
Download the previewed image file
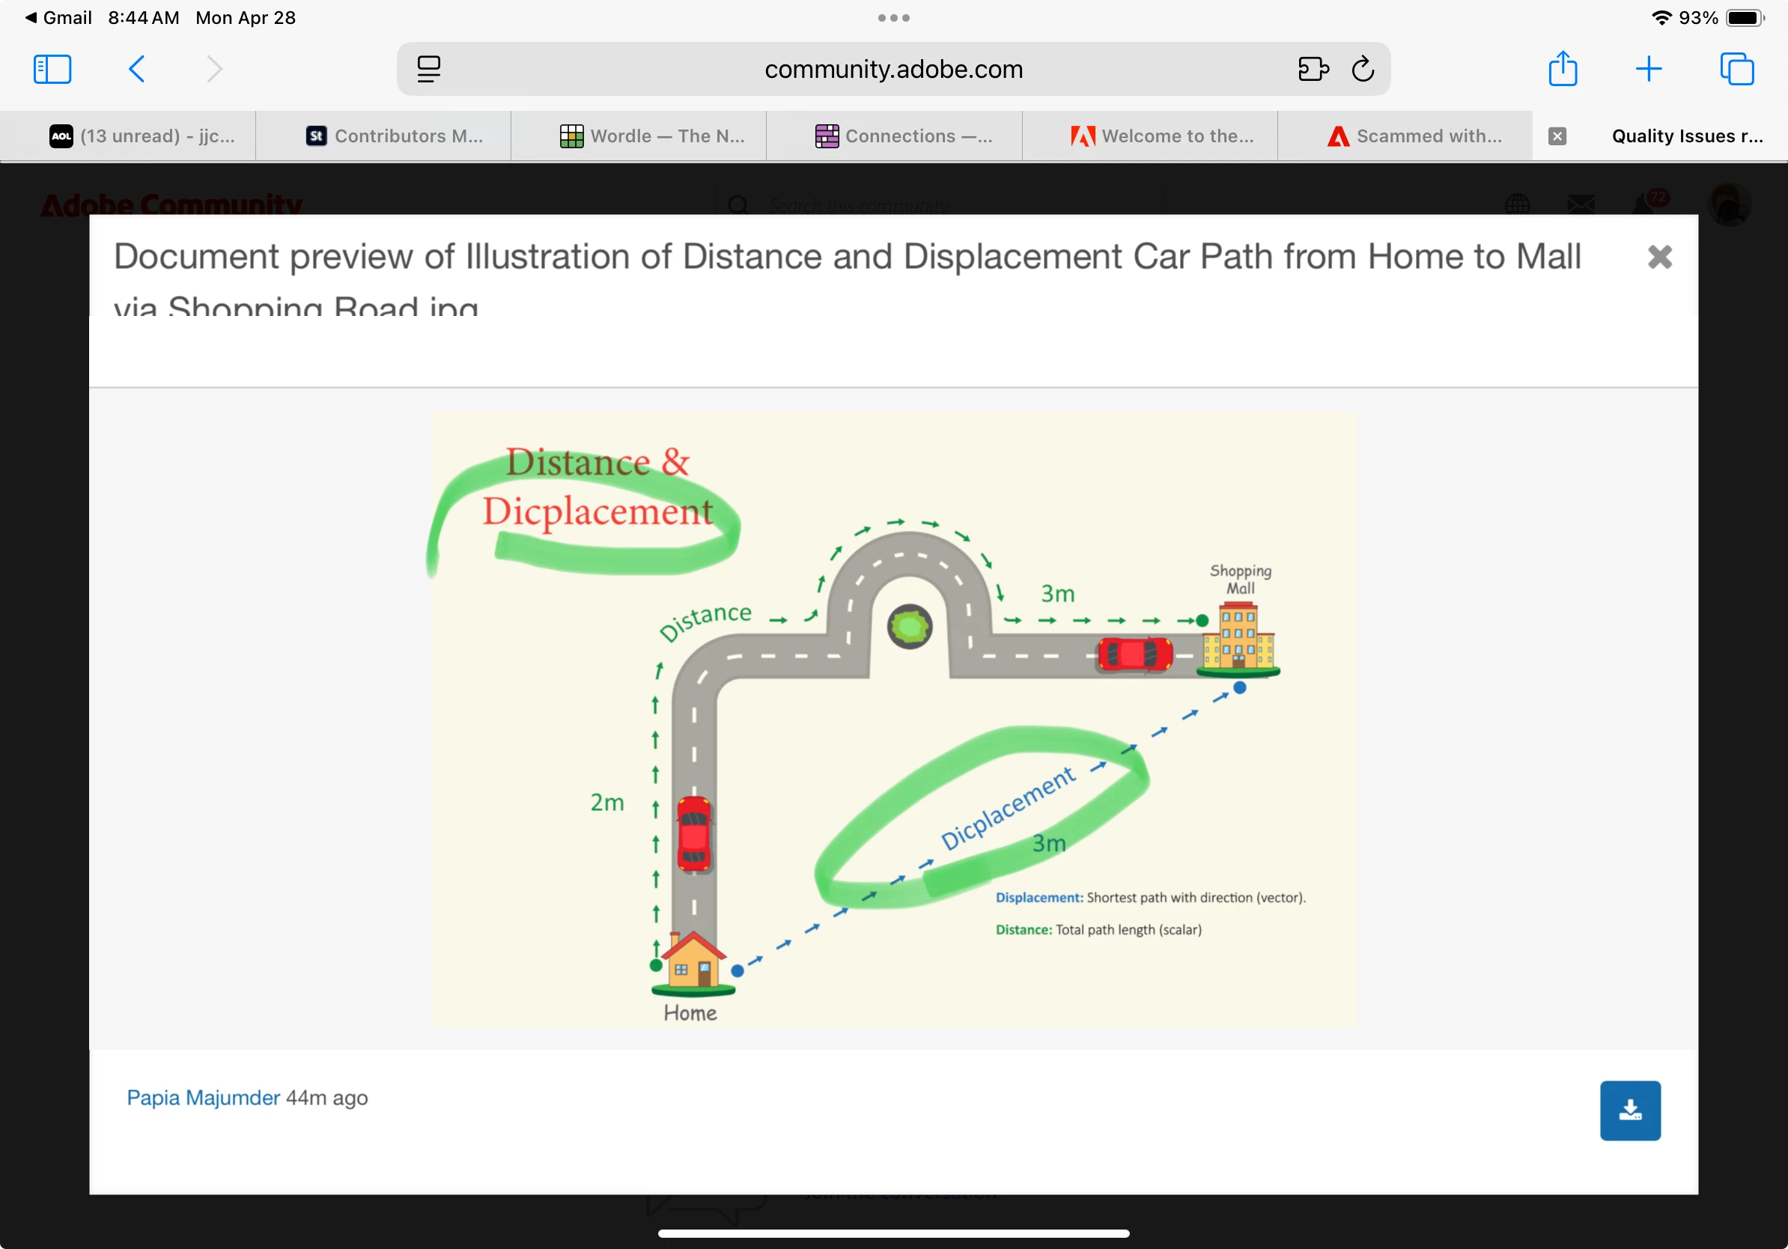[1629, 1110]
